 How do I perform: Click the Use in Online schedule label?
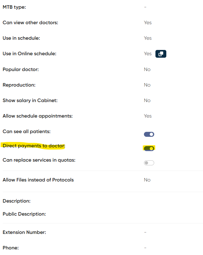tap(30, 54)
